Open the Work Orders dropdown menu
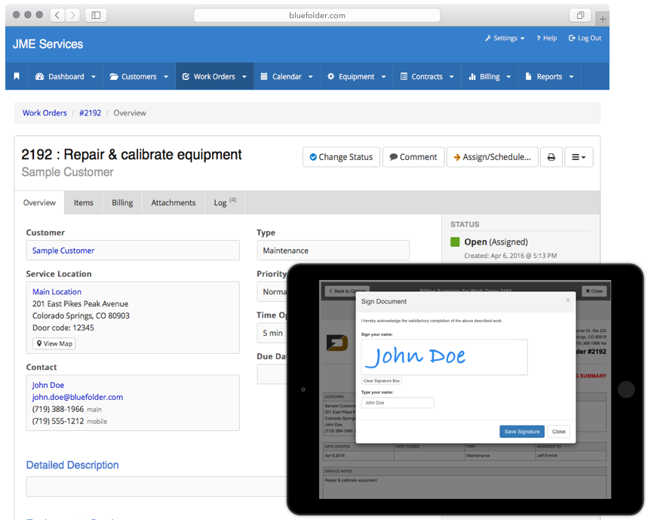 [x=214, y=76]
